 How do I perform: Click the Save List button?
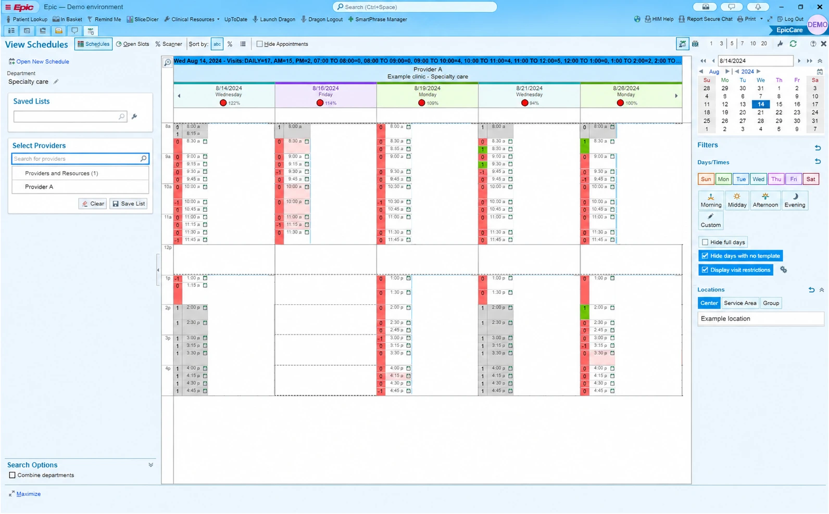click(x=129, y=204)
